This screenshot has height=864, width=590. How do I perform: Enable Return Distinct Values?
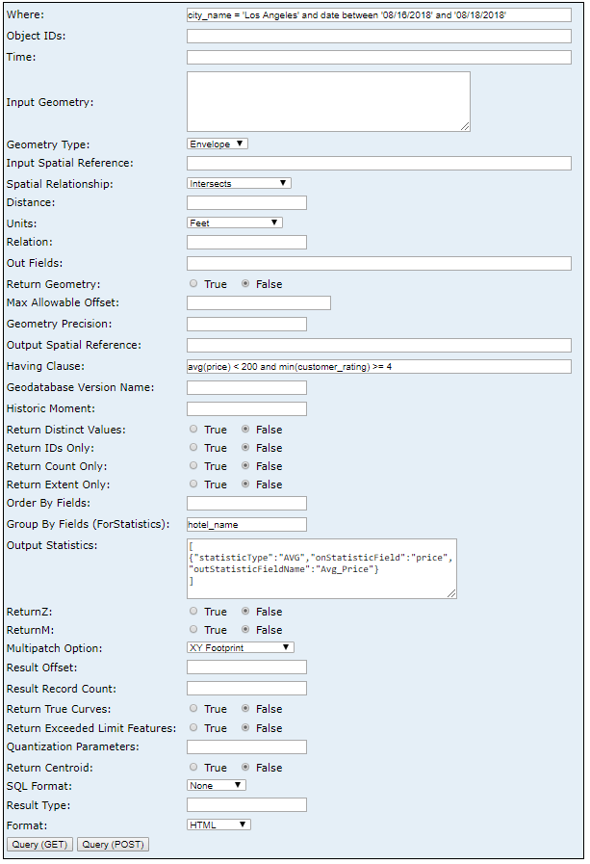pyautogui.click(x=193, y=429)
